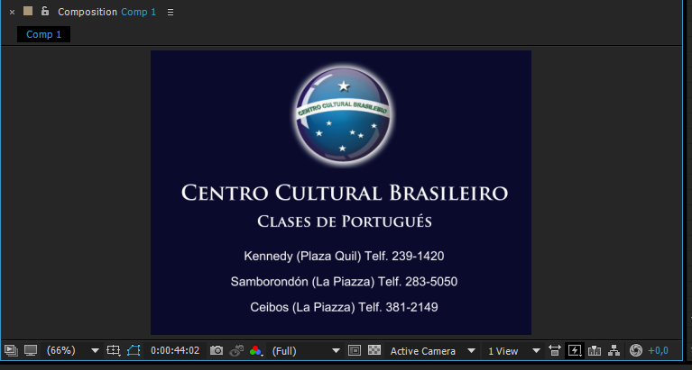Viewport: 692px width, 370px height.
Task: Click the Show Snapshot icon
Action: tap(236, 350)
